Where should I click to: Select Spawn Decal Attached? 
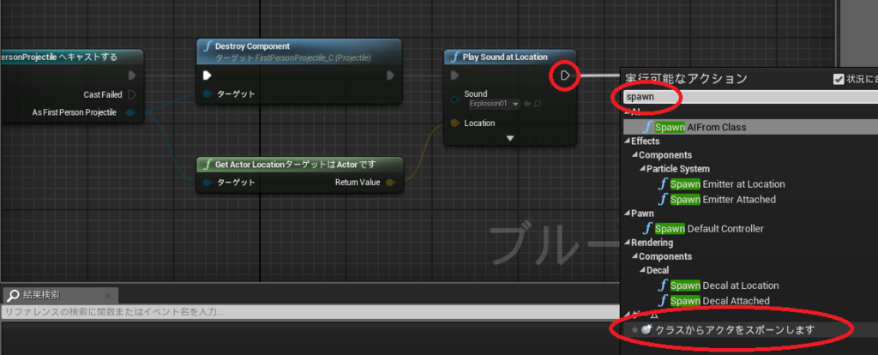(720, 301)
